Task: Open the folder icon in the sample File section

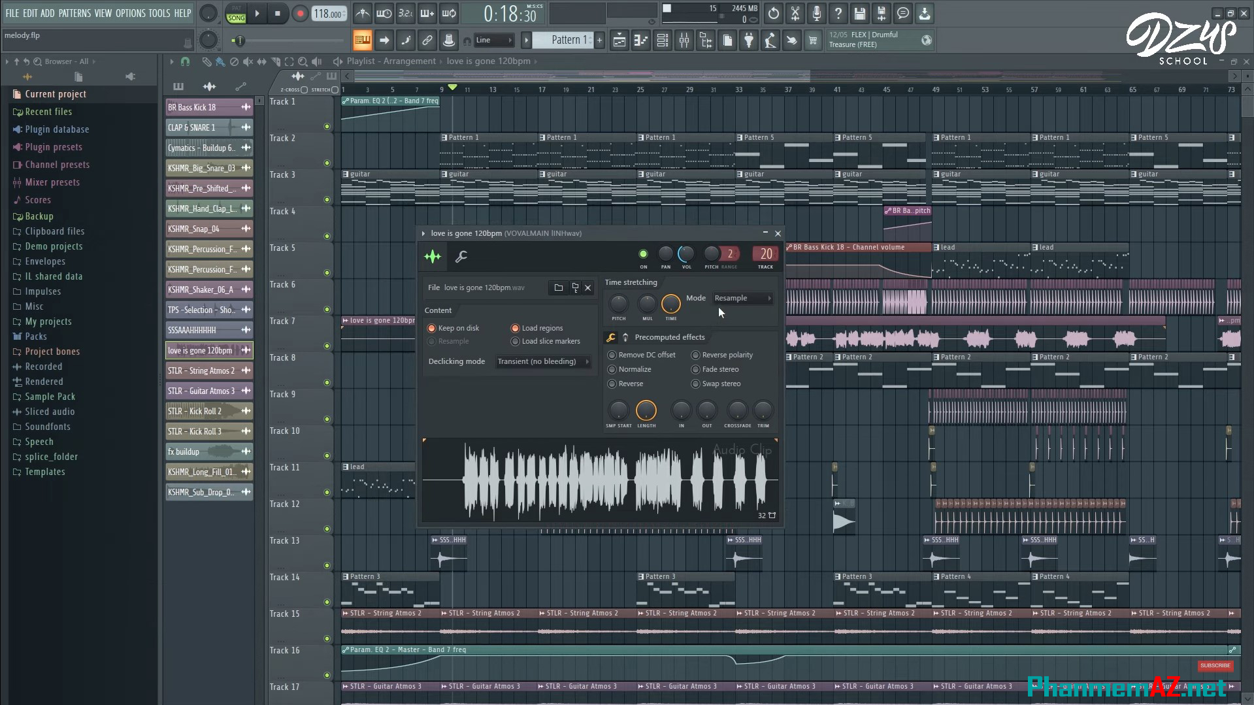Action: coord(559,287)
